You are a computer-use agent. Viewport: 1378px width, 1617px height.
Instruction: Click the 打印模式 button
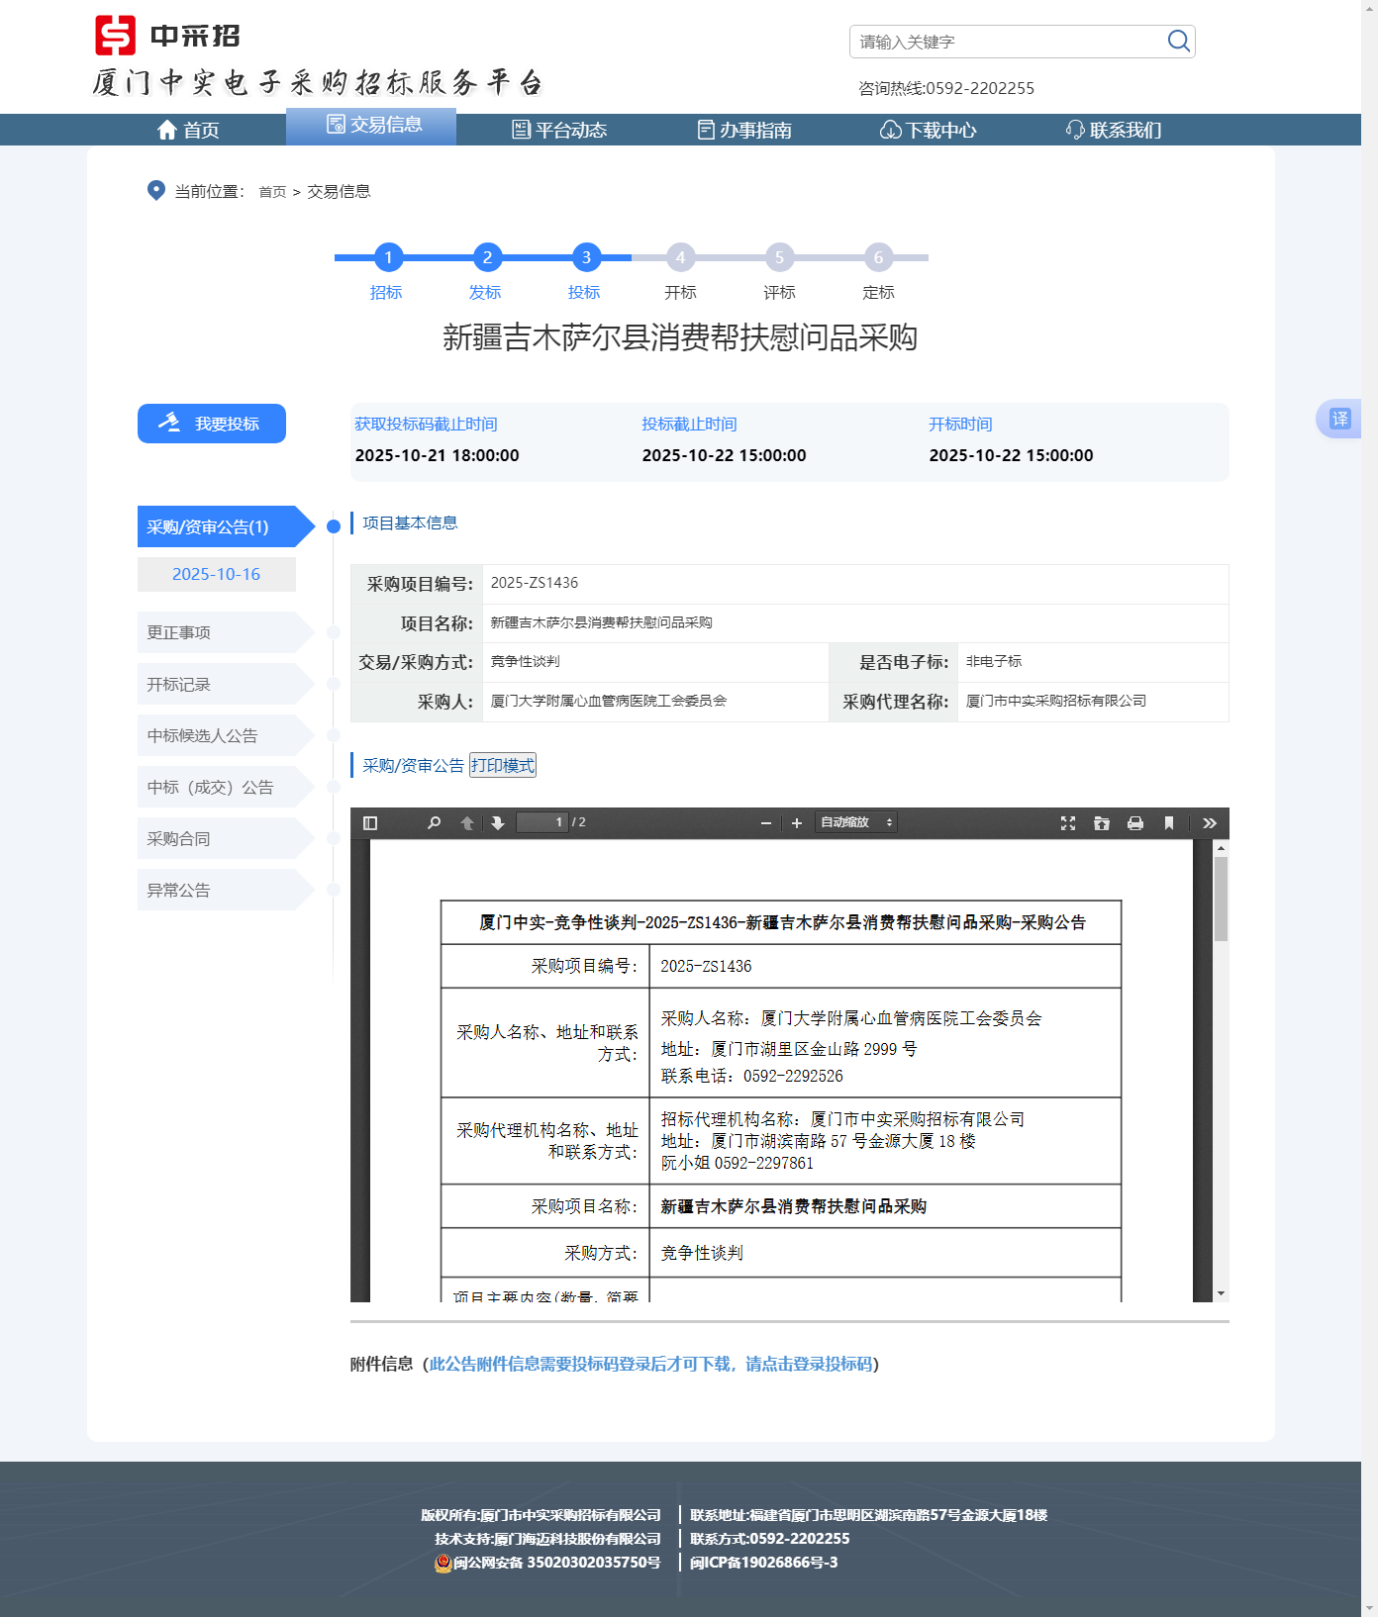503,765
